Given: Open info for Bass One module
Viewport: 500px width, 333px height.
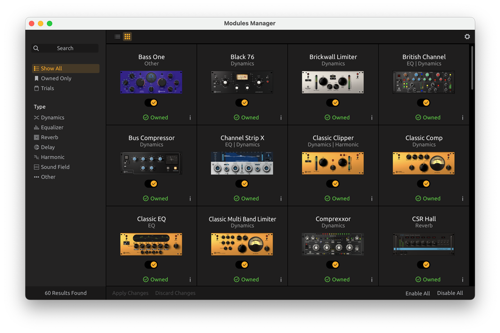Looking at the screenshot, I should click(x=190, y=117).
